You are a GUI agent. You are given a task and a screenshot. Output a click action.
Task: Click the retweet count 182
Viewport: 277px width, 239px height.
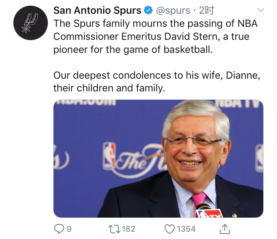[x=128, y=229]
